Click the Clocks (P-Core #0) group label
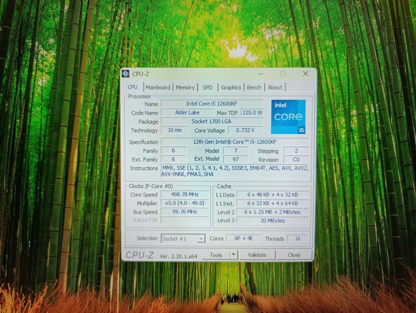The width and height of the screenshot is (416, 313). [151, 186]
